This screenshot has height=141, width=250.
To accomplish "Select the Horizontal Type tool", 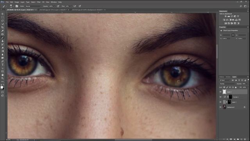I will tap(2, 65).
